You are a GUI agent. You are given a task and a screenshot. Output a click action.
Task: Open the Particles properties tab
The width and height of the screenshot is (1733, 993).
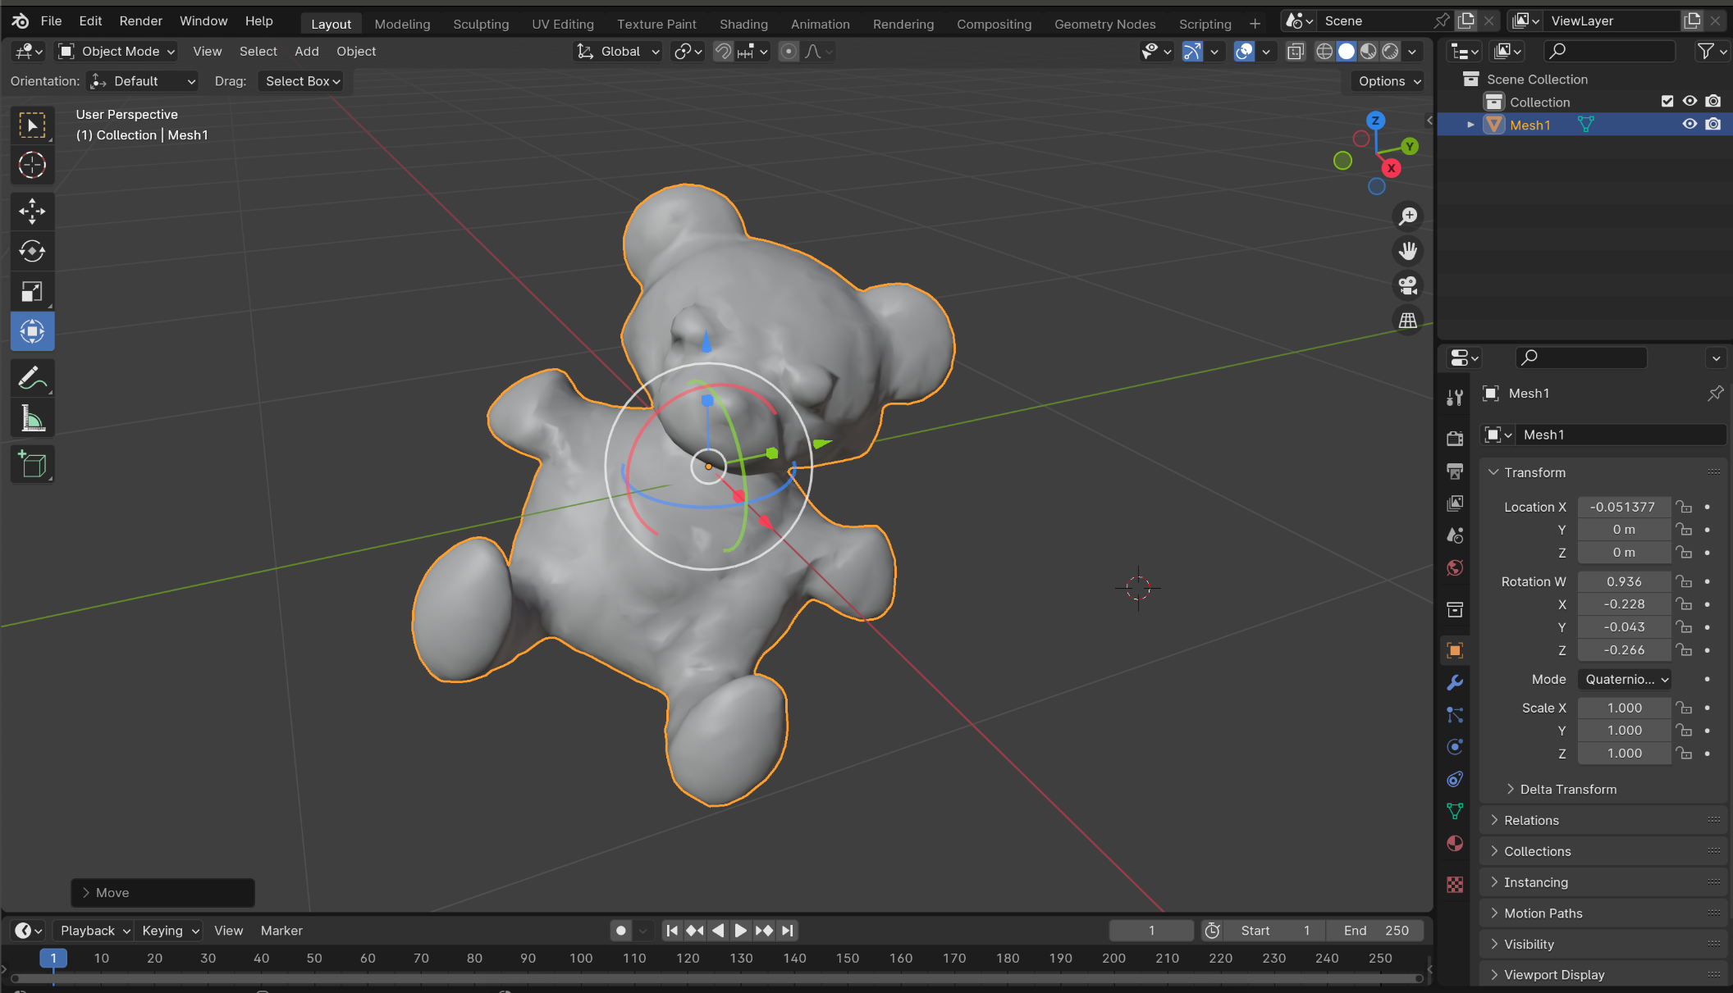tap(1455, 715)
